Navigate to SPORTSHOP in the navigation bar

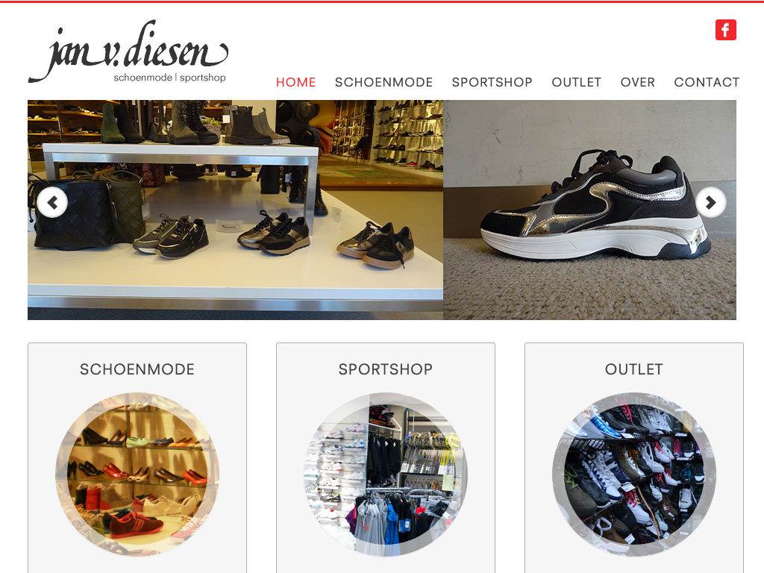coord(492,82)
